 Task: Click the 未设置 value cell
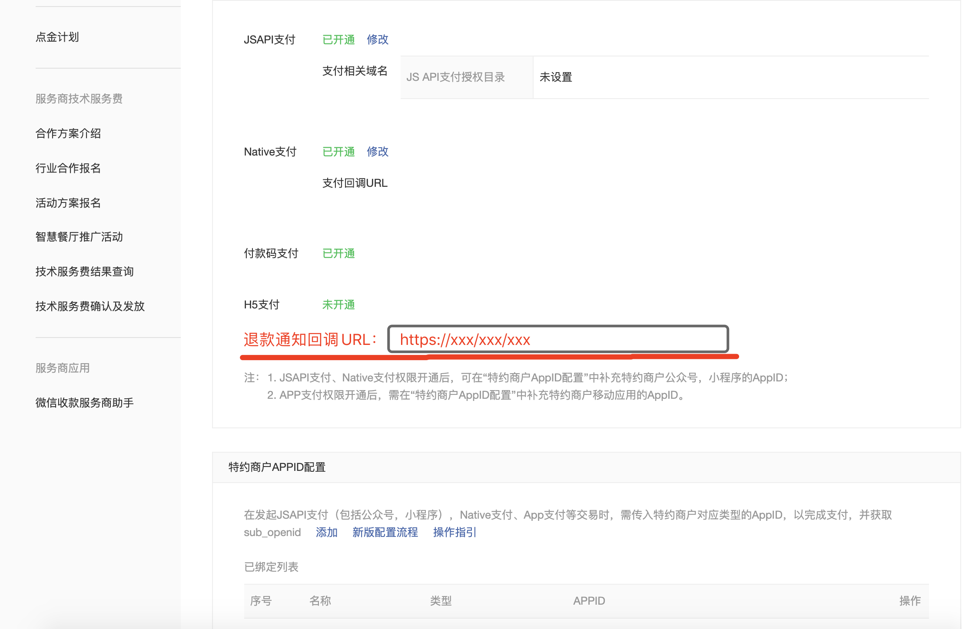point(556,77)
